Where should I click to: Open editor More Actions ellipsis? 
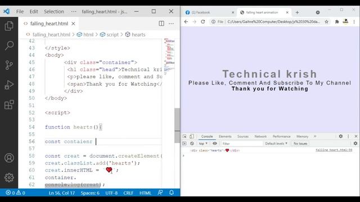tap(171, 24)
